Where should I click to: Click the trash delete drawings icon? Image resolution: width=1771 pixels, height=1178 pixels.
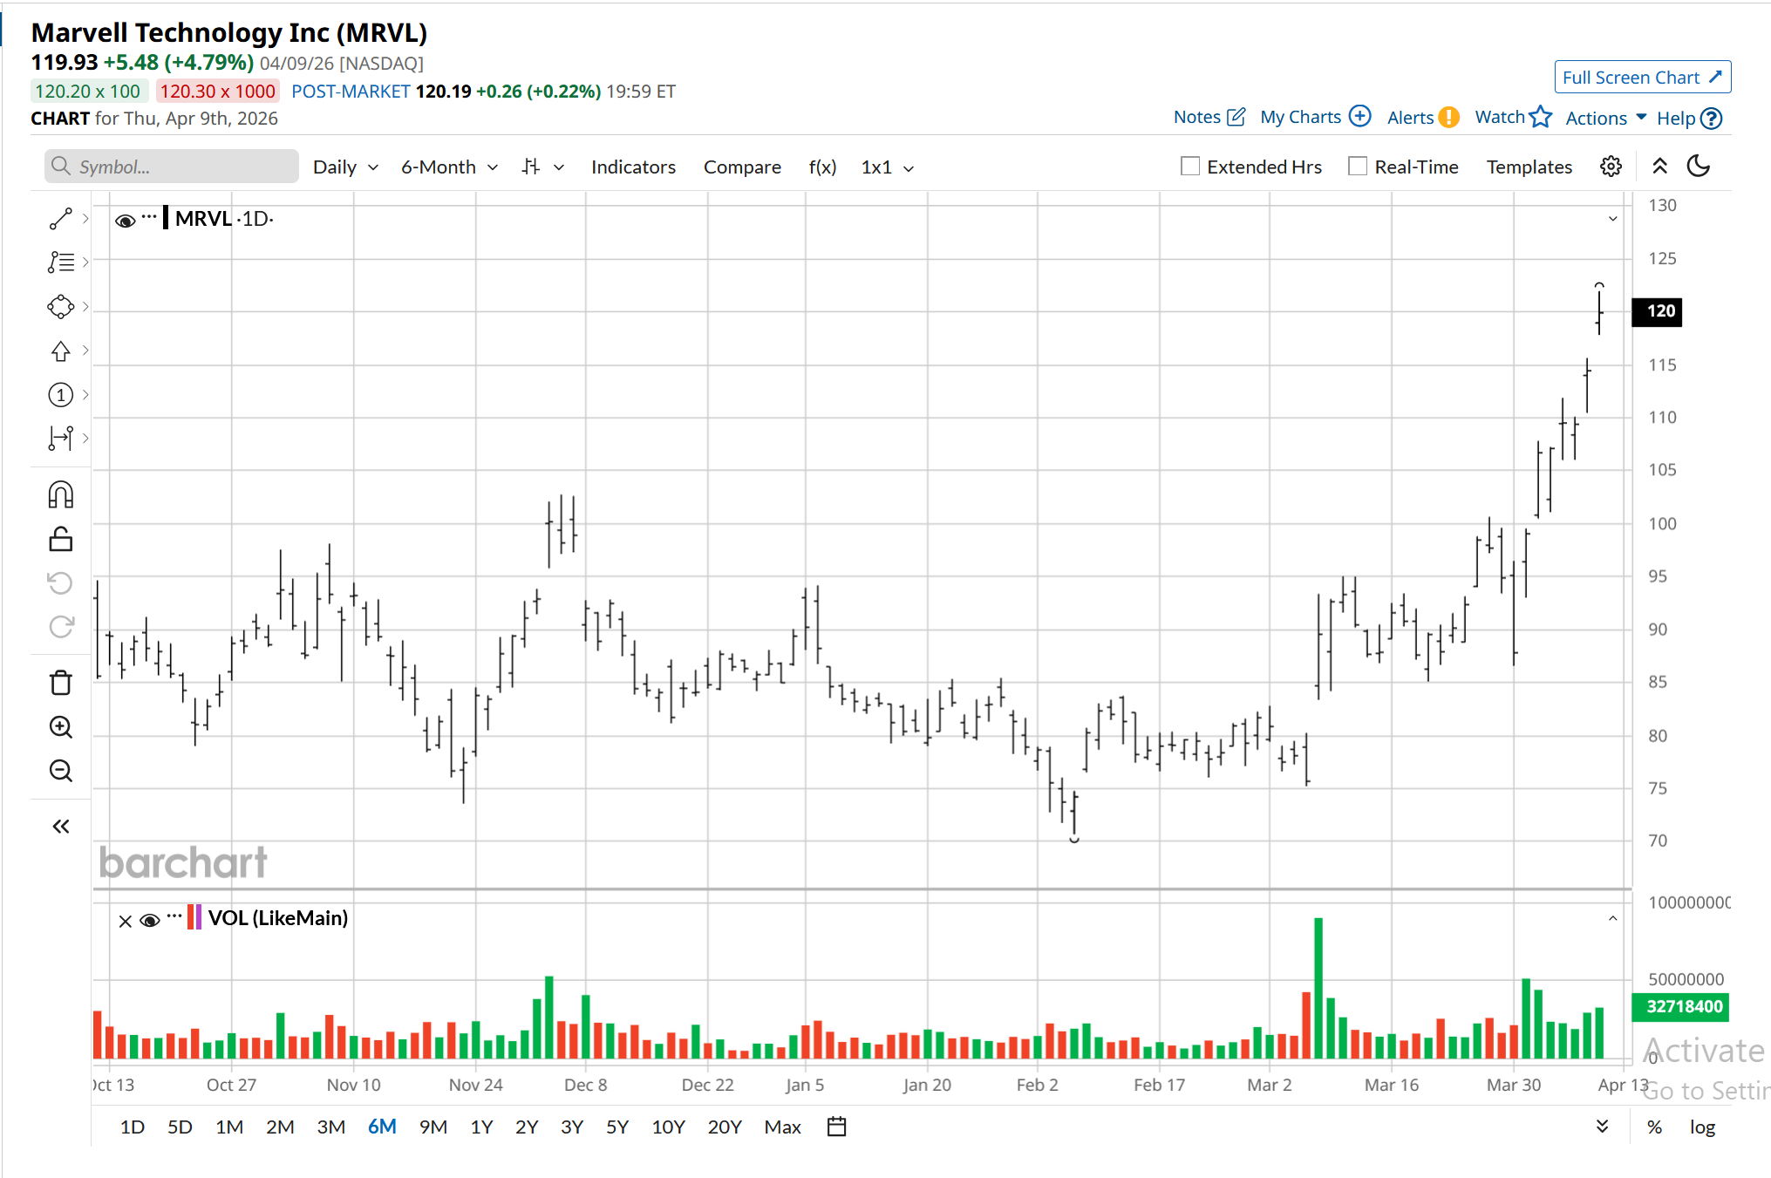(60, 683)
